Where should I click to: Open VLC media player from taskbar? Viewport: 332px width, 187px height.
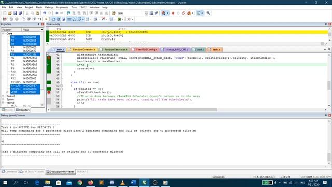click(x=122, y=182)
